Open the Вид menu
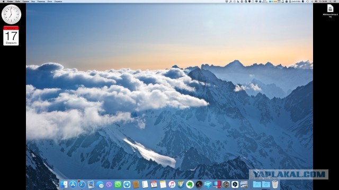Viewport: 339px width, 190px height. tap(33, 1)
